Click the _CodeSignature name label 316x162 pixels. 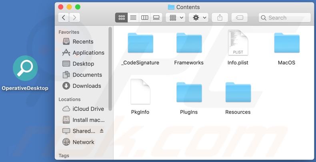(x=140, y=63)
